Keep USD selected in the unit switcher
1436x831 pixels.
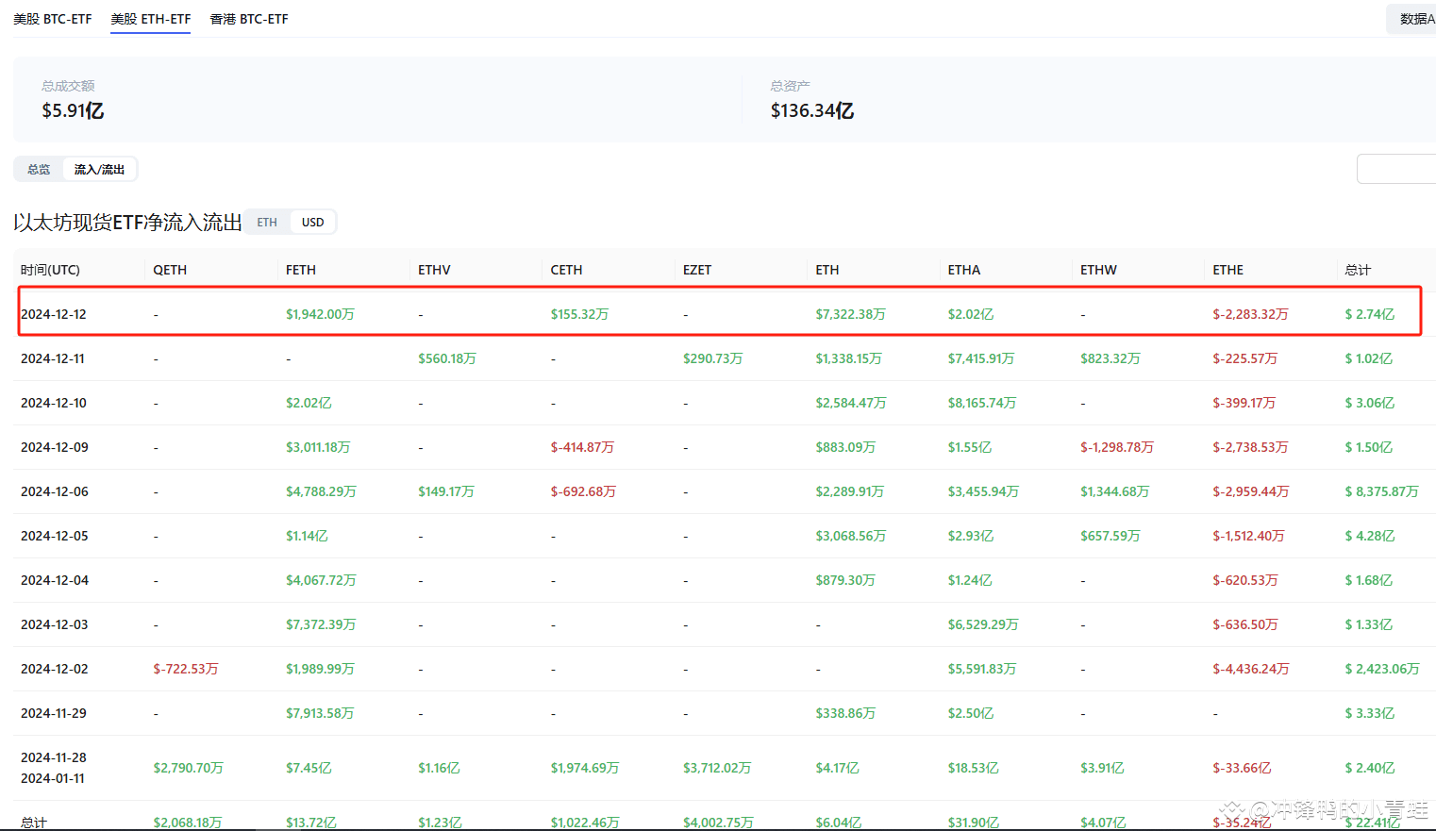tap(312, 222)
